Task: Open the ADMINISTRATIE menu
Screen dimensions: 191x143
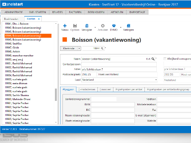Action: [14, 12]
